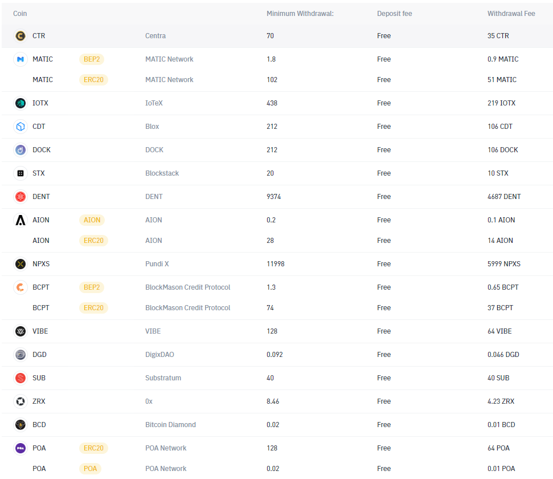553x479 pixels.
Task: Select the BEP2 tag on BCPT row
Action: coord(92,287)
